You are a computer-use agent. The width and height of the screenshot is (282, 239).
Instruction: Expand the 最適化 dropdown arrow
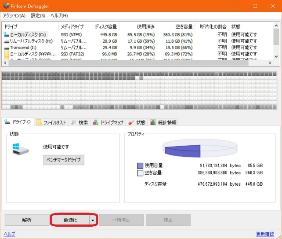click(x=93, y=220)
